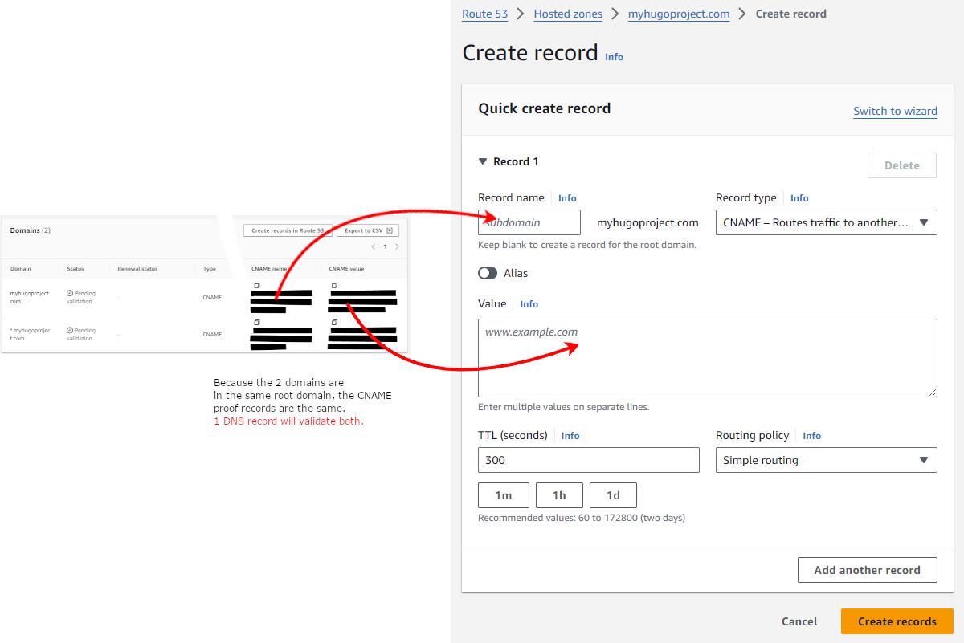Select the *.myhugoproject.com domain cell
Screen dimensions: 964x643
pos(31,334)
